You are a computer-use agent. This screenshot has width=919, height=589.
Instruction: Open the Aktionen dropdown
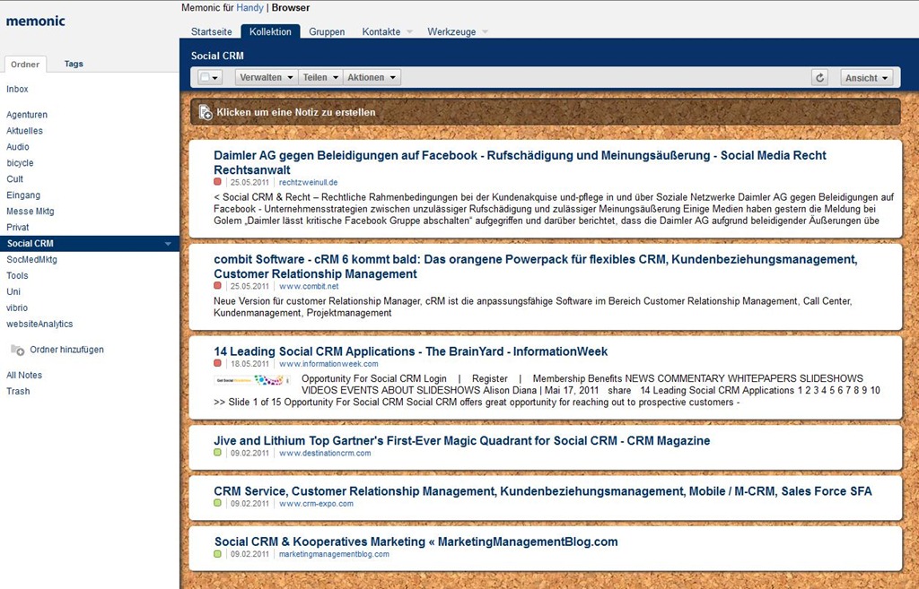click(371, 78)
